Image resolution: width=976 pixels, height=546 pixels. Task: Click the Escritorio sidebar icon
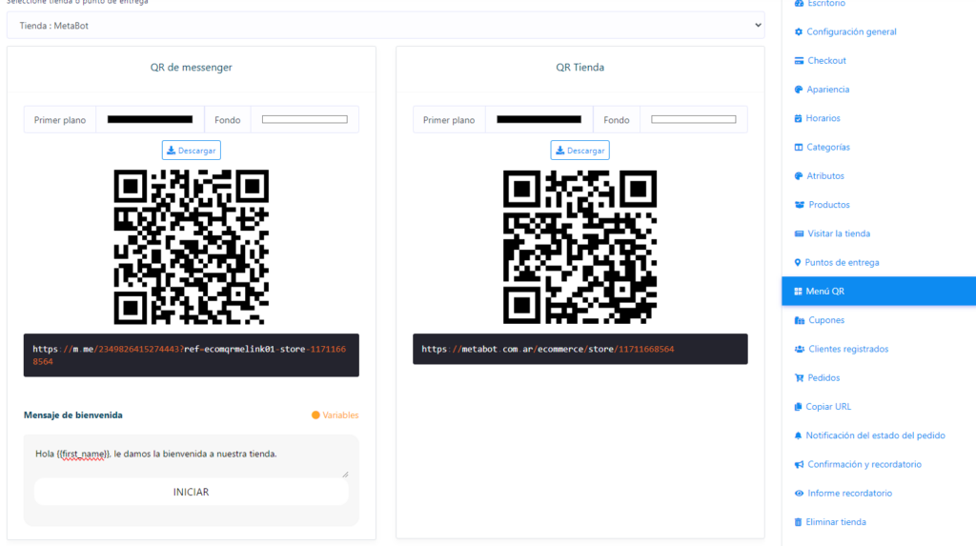pos(799,3)
